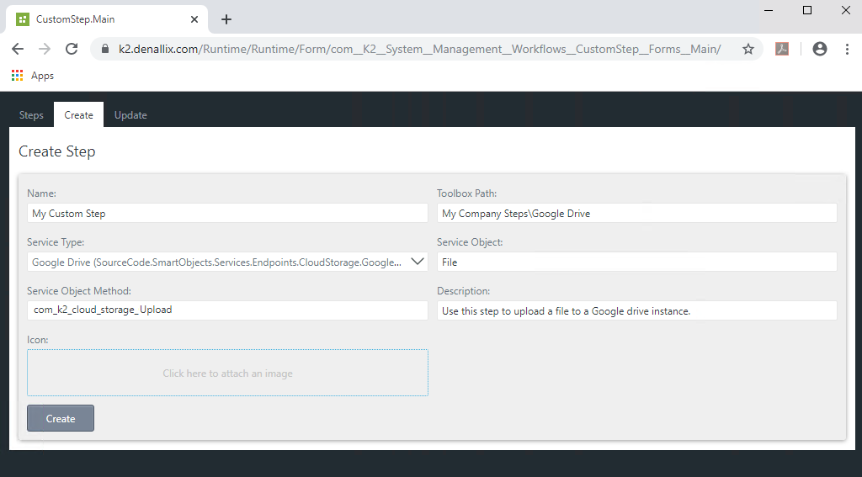The width and height of the screenshot is (862, 477).
Task: Select the CustomStep.Main browser tab
Action: (107, 19)
